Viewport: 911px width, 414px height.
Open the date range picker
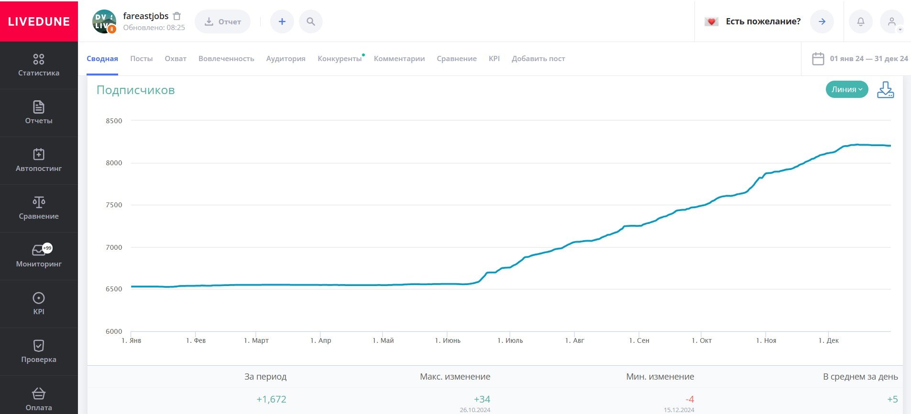[860, 59]
